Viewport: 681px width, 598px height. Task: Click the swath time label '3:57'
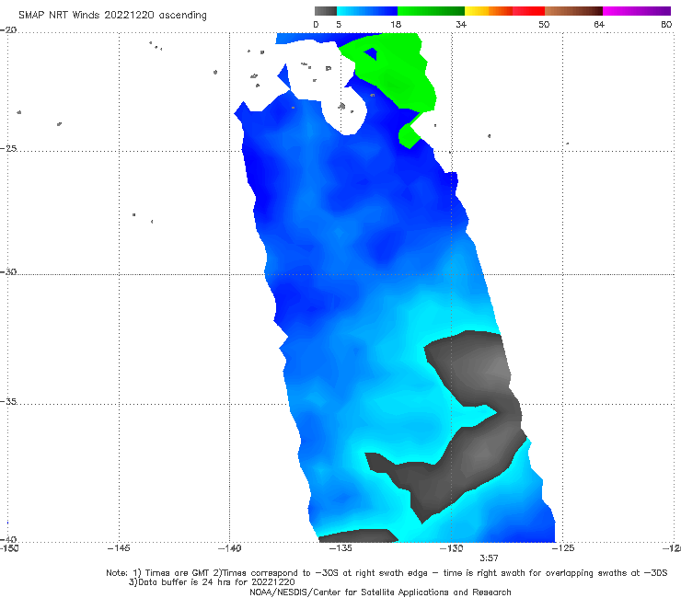(x=489, y=558)
